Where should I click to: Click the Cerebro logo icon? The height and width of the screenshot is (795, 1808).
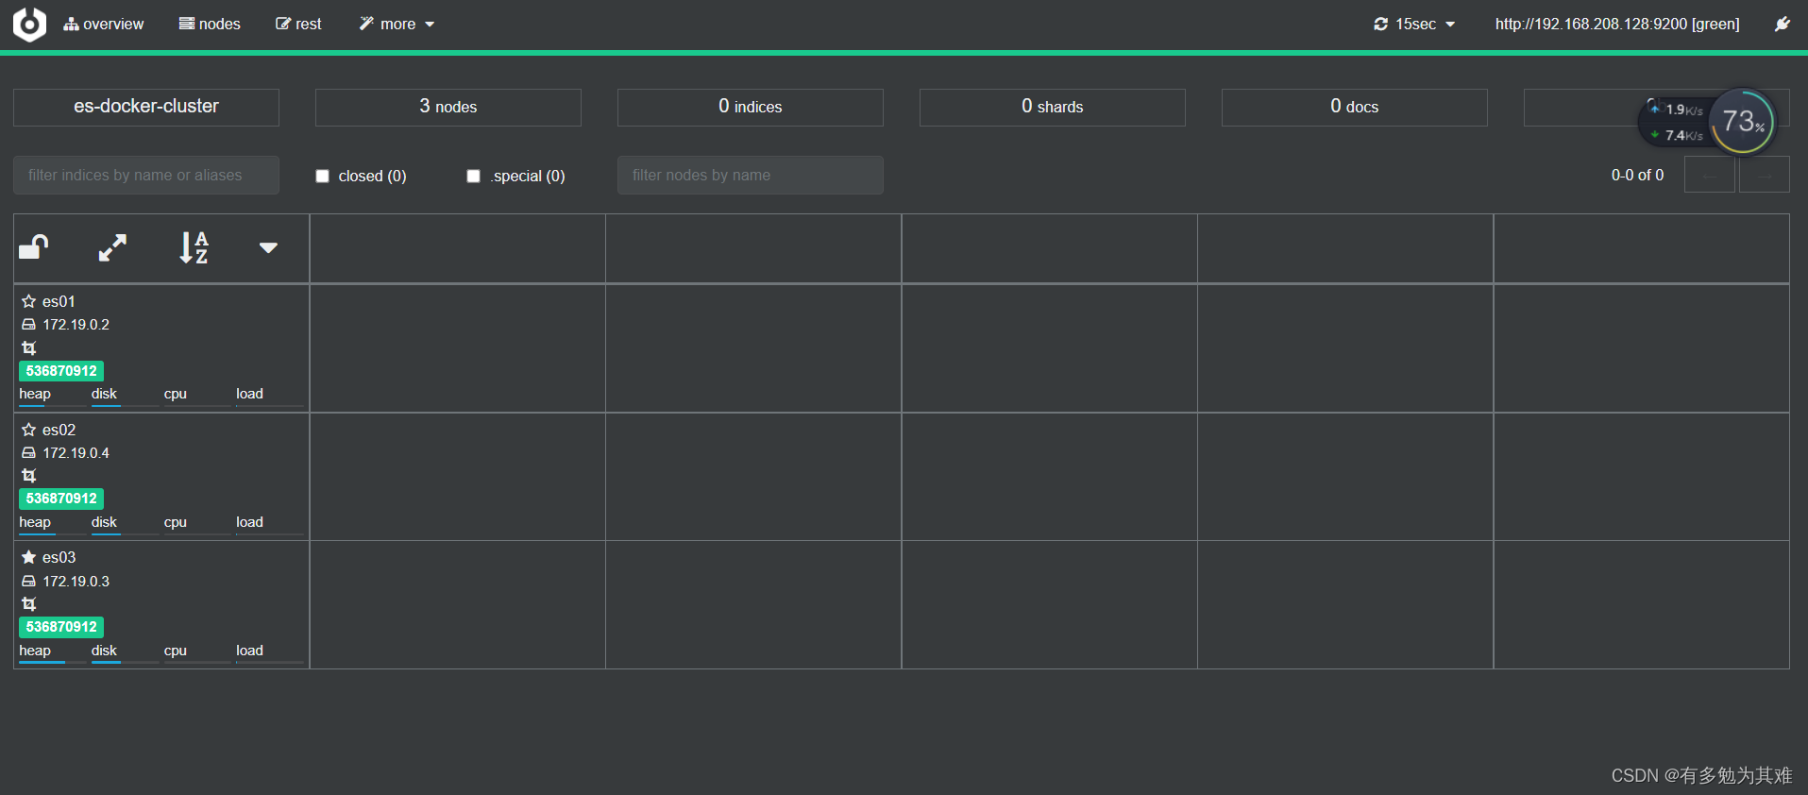tap(29, 25)
